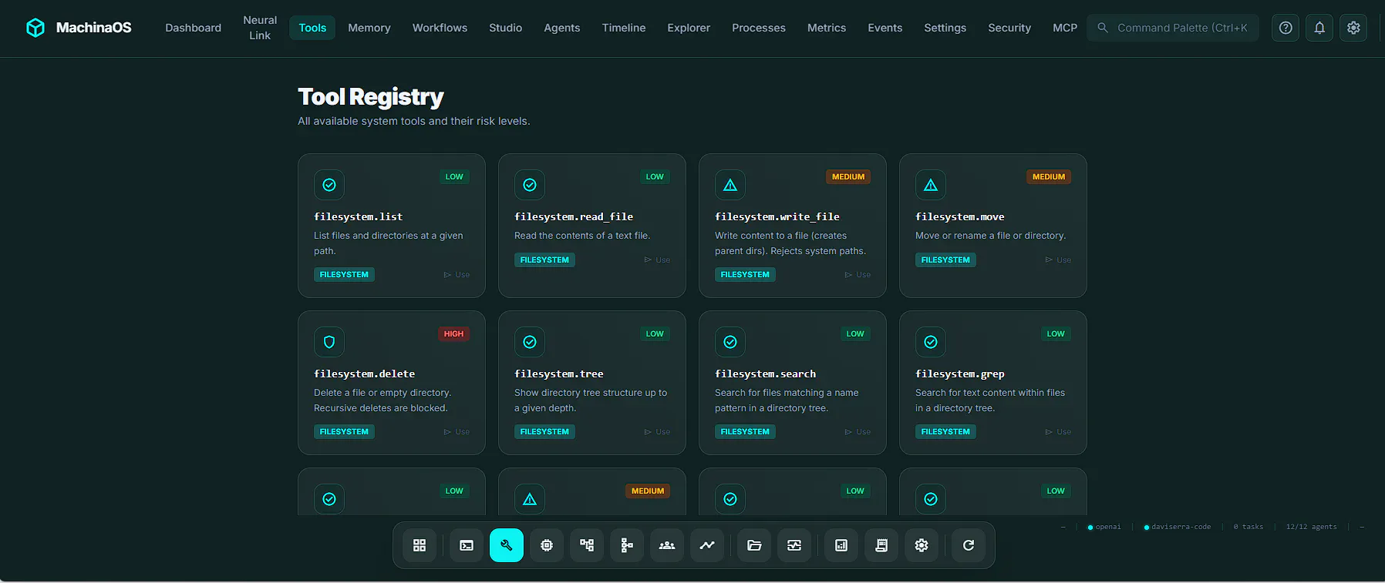Open the dashboard grid icon in the bottom dock

(x=420, y=545)
